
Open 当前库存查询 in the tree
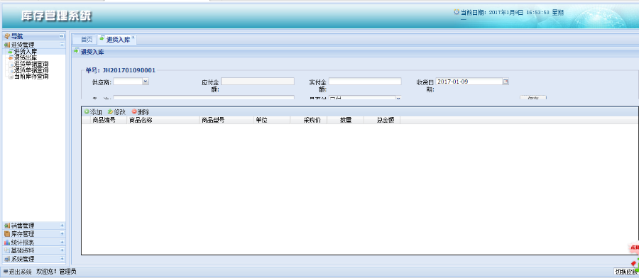tap(31, 76)
